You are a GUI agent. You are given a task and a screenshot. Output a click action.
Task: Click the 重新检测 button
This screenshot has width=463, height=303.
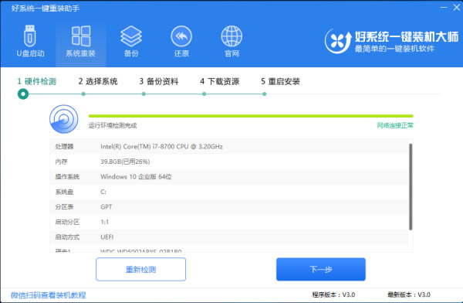click(x=141, y=269)
